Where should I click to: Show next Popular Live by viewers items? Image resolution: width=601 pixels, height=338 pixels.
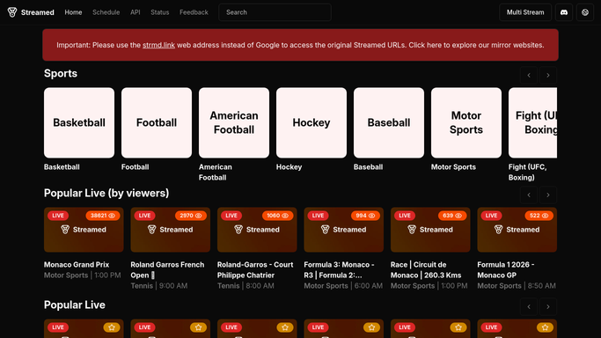pos(548,195)
